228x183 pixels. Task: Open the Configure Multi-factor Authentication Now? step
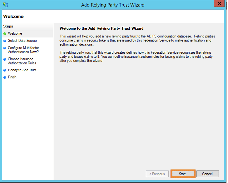point(24,50)
